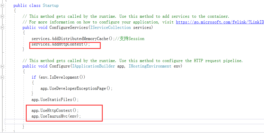Collapse the if env.IsDevelopment block
The width and height of the screenshot is (264, 133).
(x=2, y=77)
